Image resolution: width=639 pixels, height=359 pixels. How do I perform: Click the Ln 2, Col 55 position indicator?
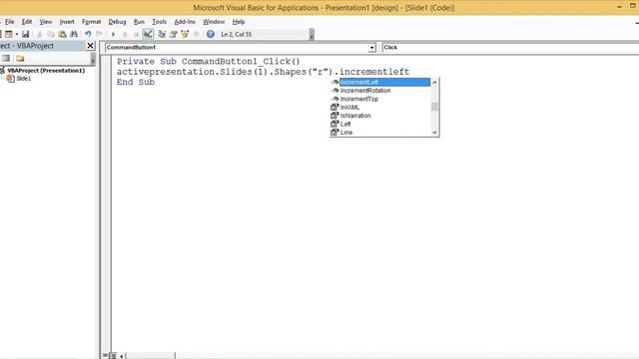(236, 35)
